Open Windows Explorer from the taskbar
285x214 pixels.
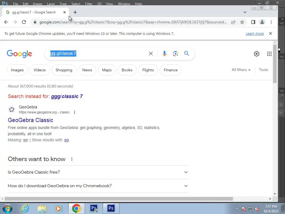(x=42, y=208)
